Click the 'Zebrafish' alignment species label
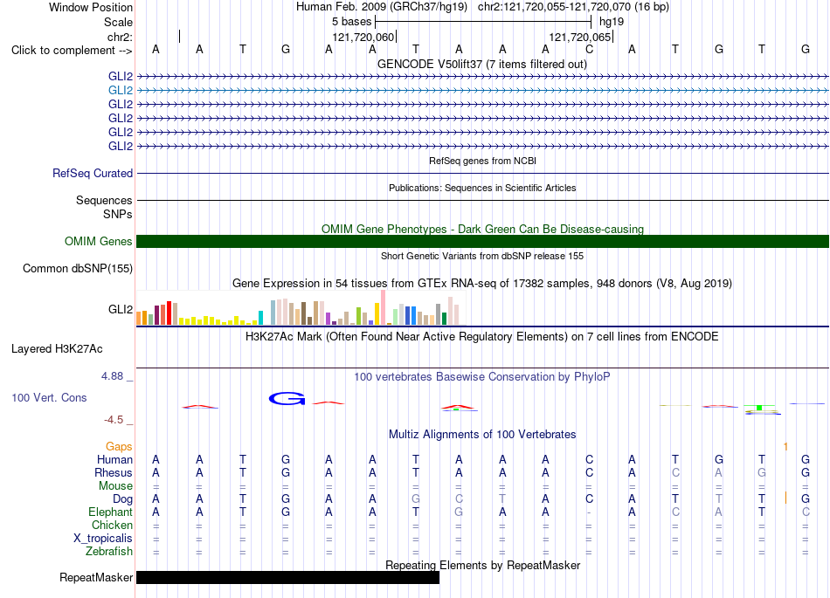830x598 pixels. pyautogui.click(x=109, y=552)
